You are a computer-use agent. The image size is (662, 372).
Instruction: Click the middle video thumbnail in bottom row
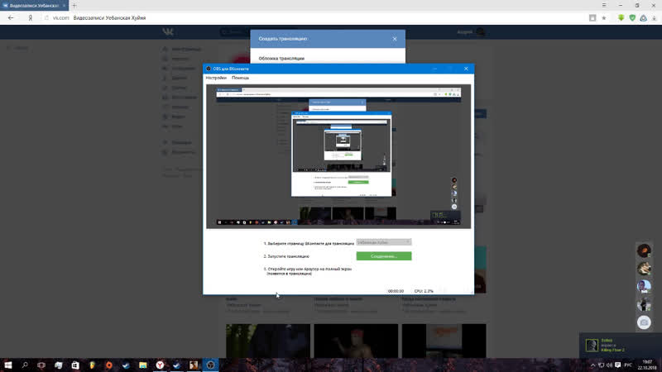tap(356, 341)
